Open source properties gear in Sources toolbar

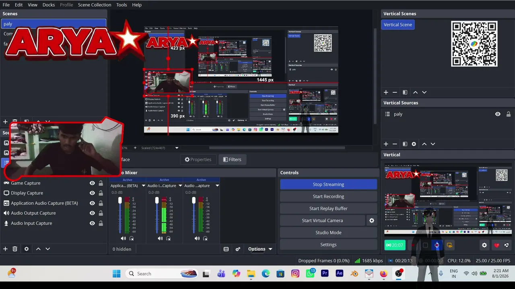27,249
